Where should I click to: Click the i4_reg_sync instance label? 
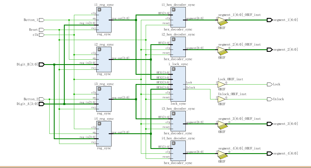[x=104, y=119]
